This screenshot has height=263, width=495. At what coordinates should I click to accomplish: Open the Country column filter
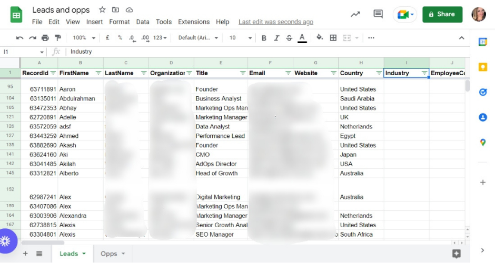[x=379, y=73]
